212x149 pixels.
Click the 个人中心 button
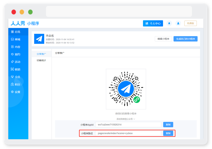click(153, 23)
